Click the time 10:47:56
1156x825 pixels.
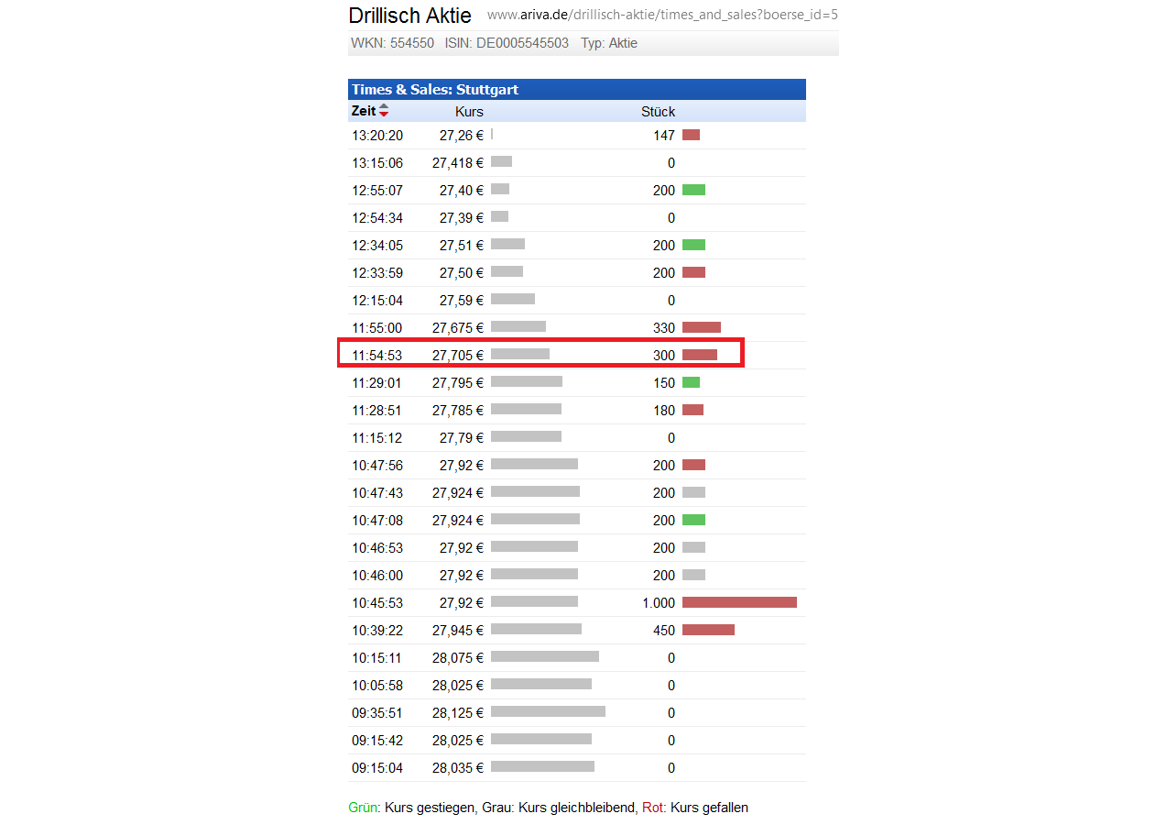pos(377,466)
